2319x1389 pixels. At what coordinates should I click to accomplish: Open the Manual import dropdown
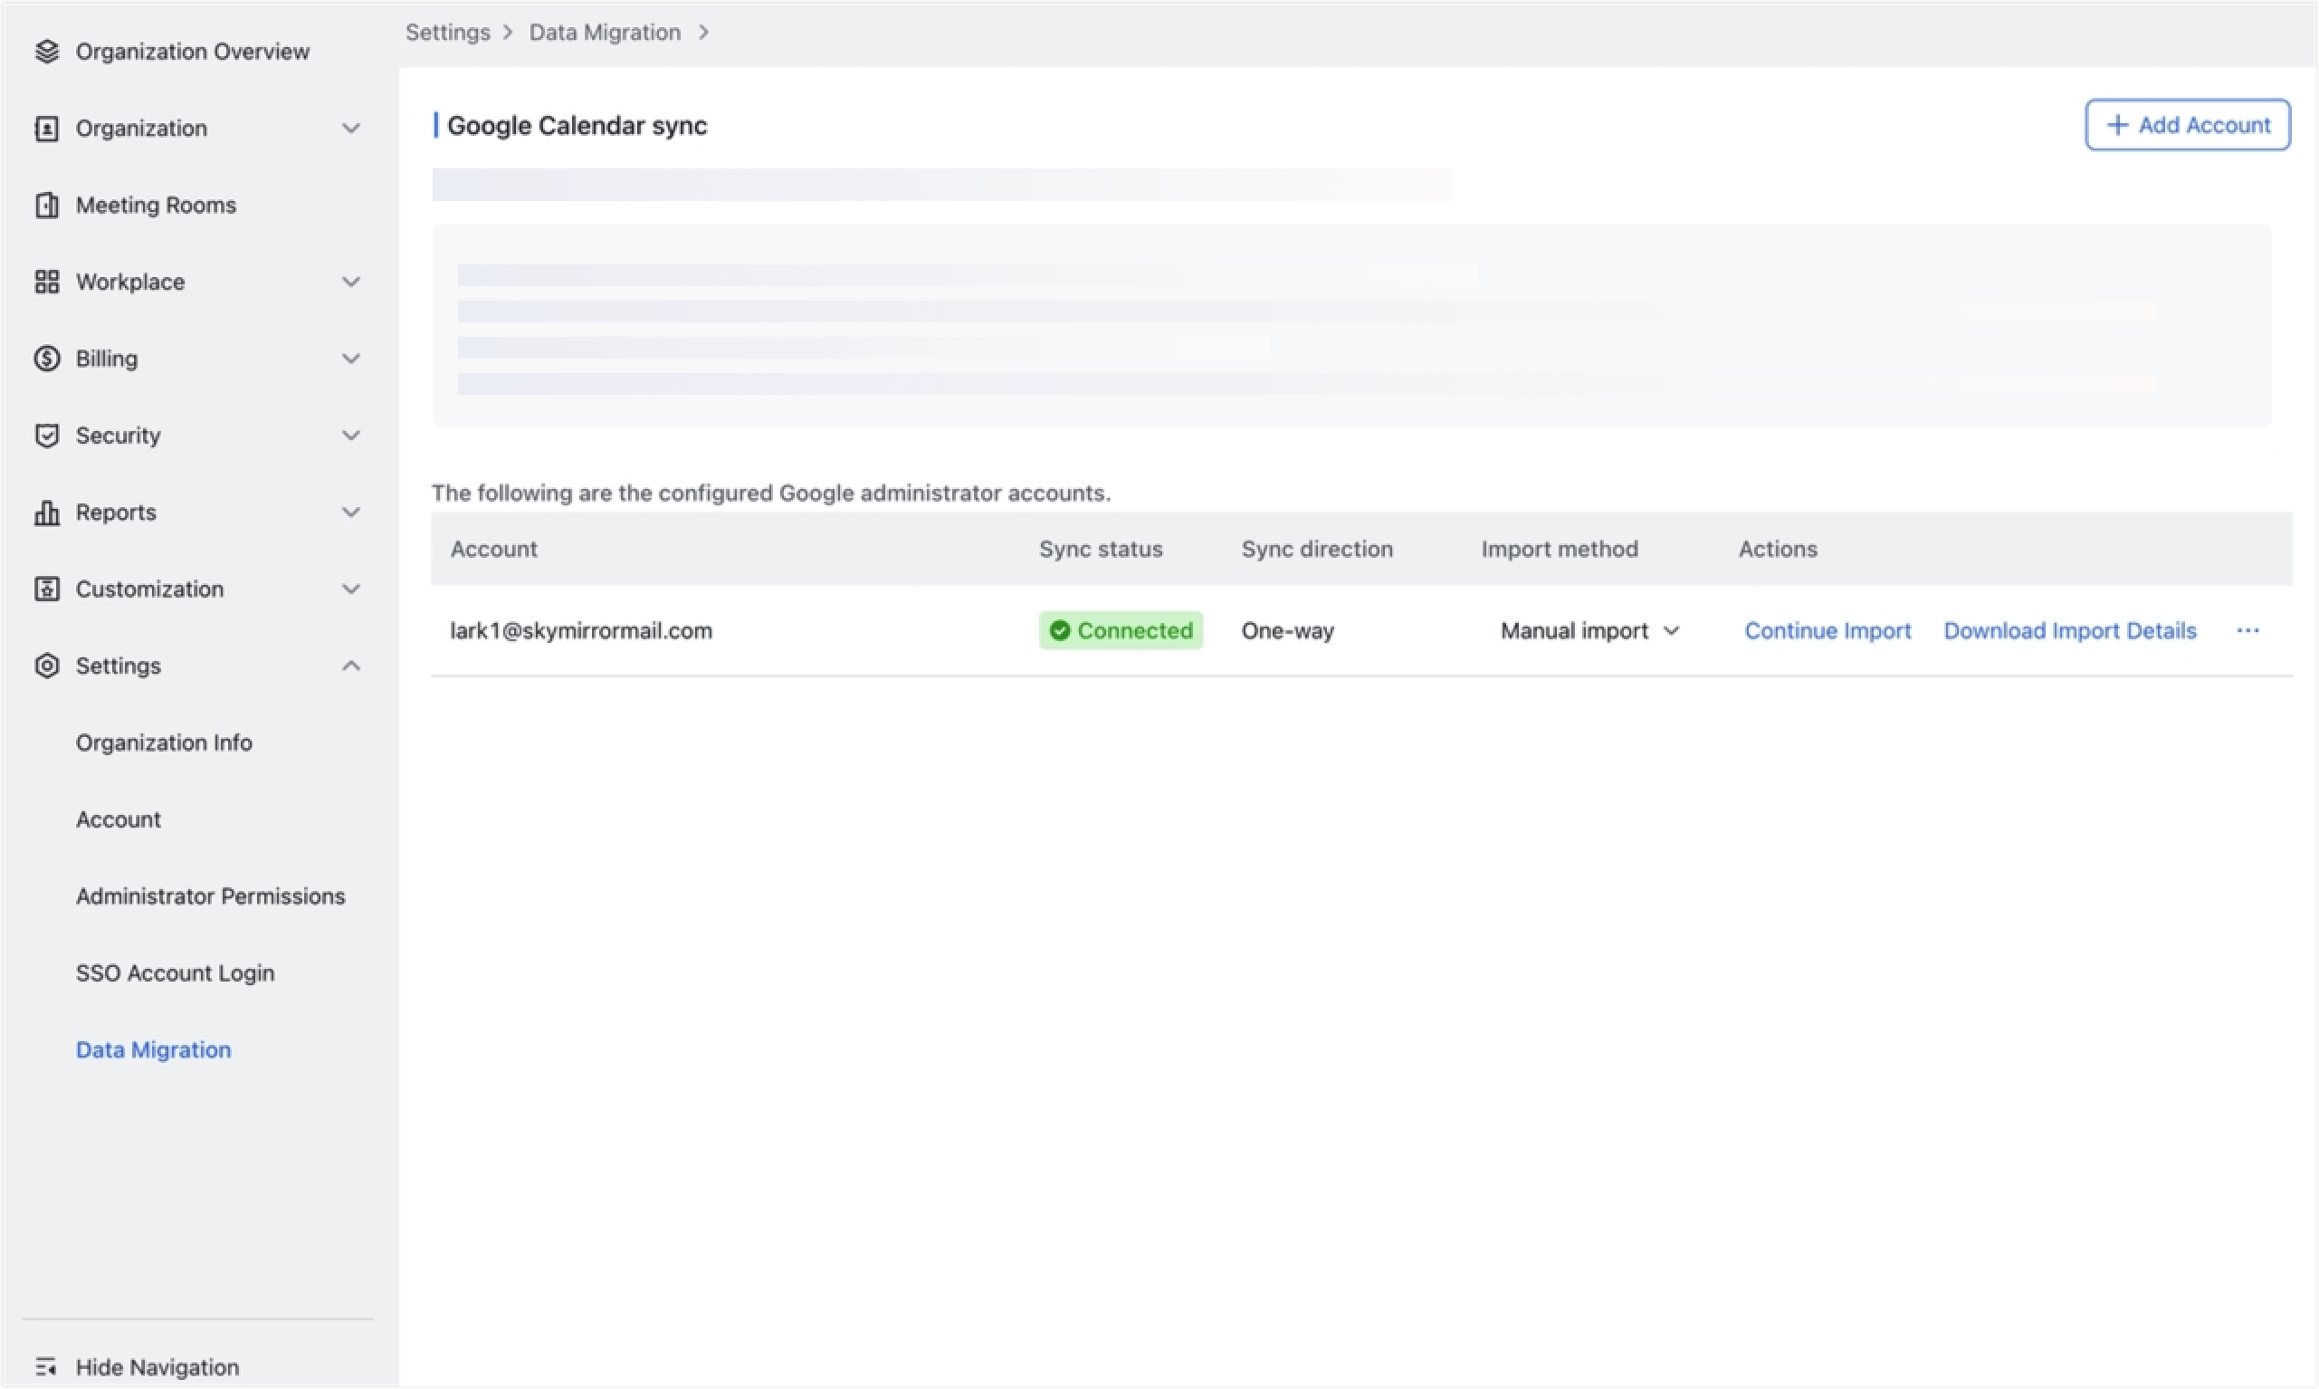tap(1589, 630)
